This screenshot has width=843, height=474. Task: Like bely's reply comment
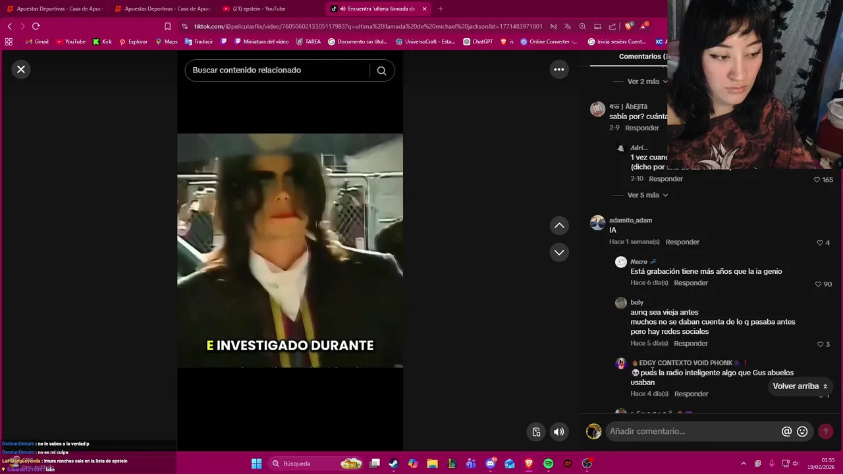click(x=820, y=344)
